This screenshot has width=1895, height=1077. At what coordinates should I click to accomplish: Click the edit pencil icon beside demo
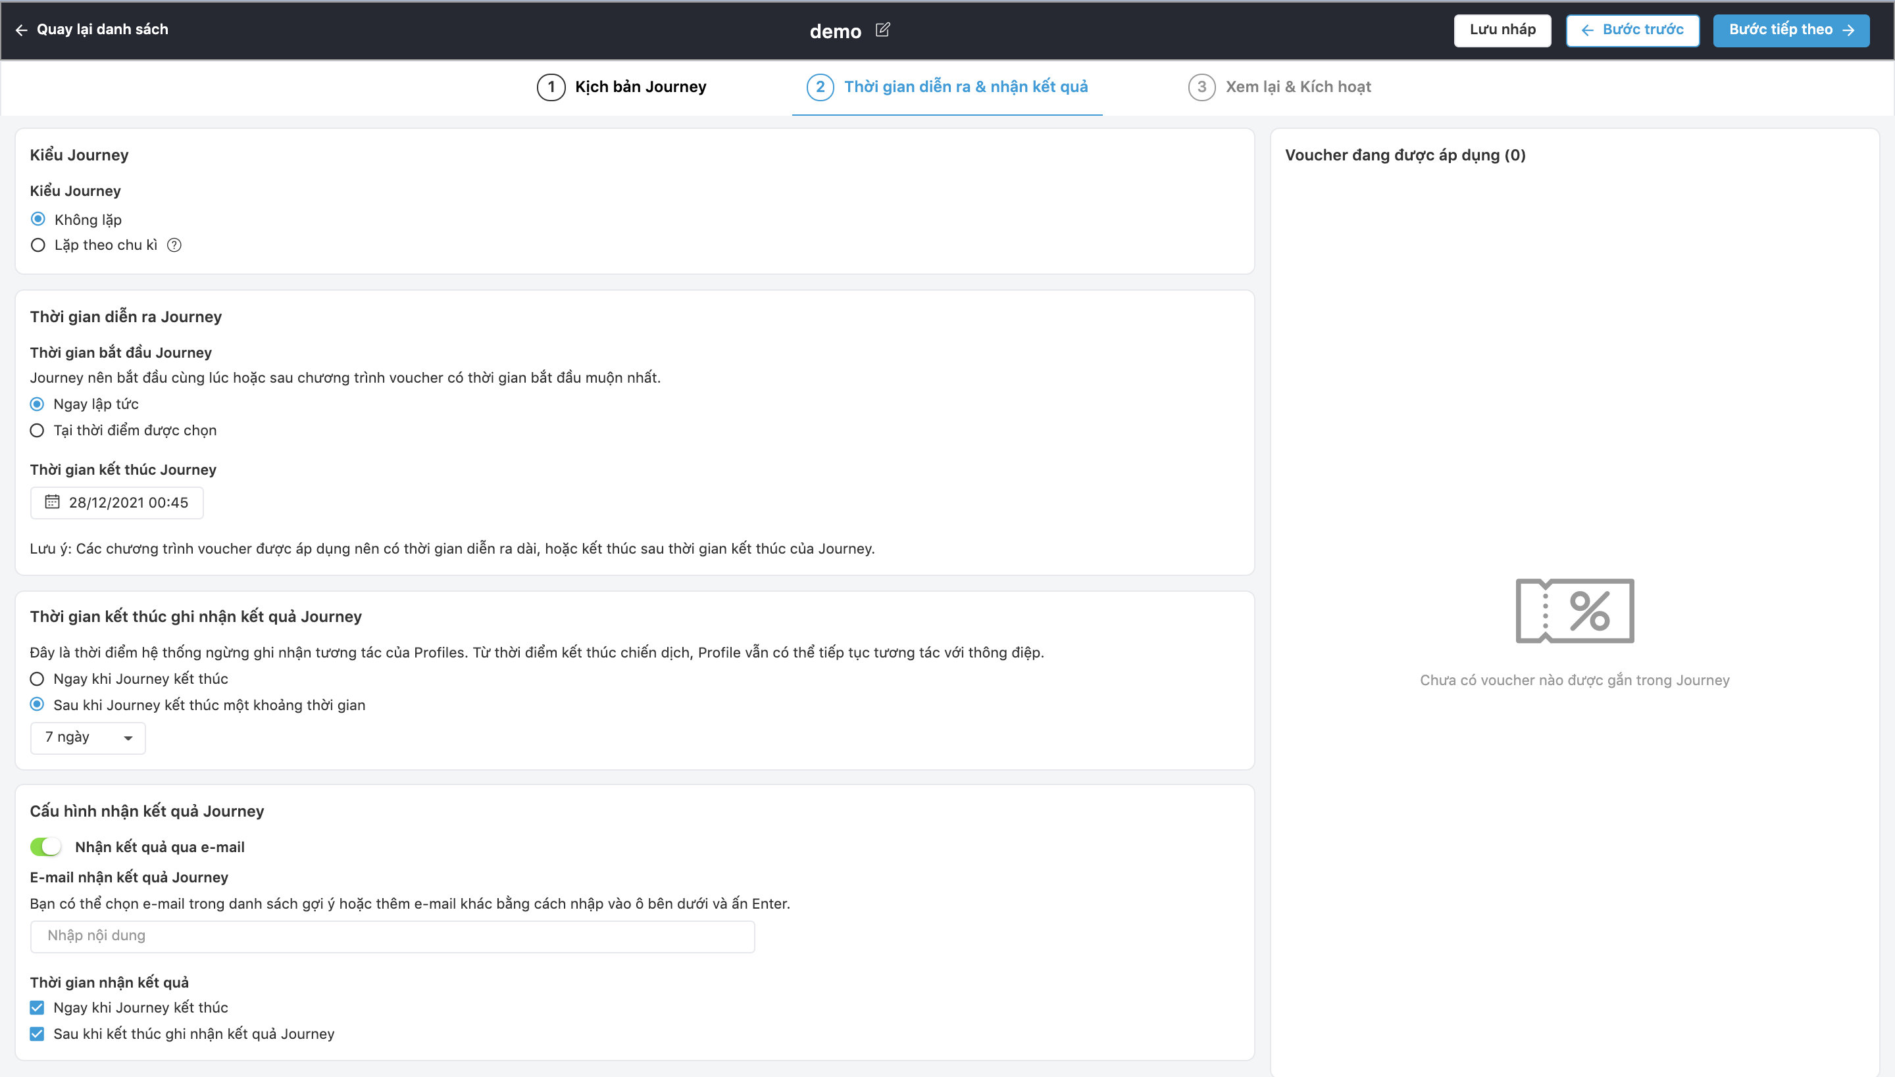click(882, 30)
